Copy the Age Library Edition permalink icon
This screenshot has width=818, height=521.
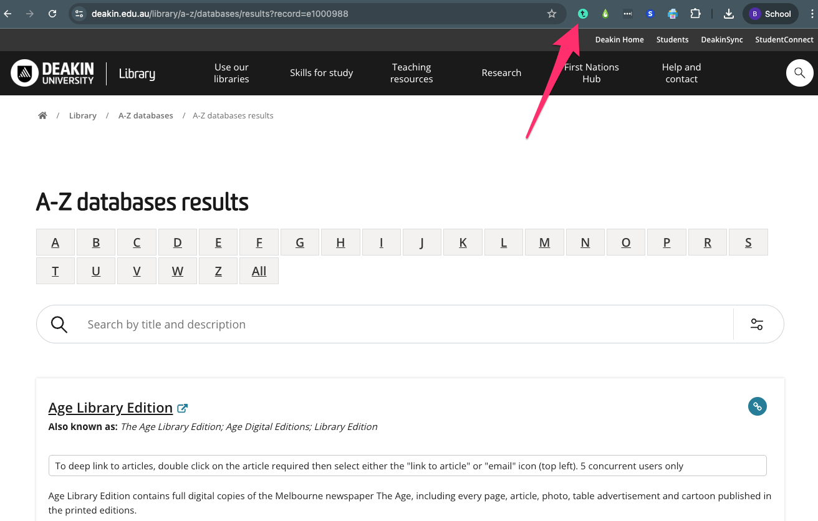click(757, 406)
